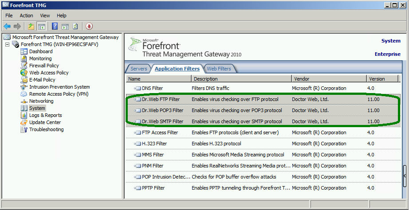Open the View menu
409x210 pixels.
click(x=45, y=16)
